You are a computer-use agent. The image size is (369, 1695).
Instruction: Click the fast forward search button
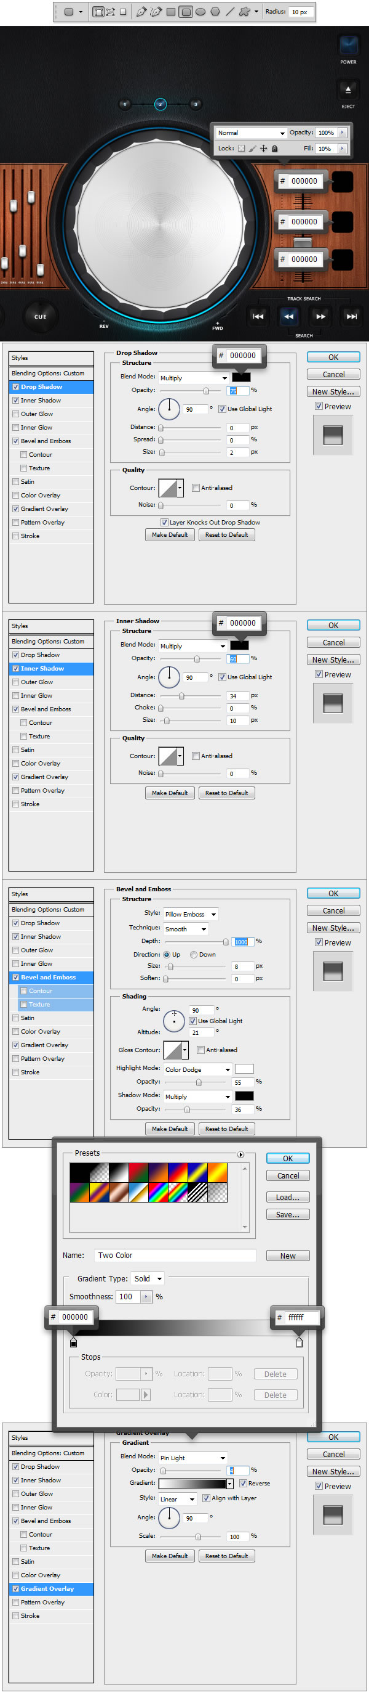point(320,316)
